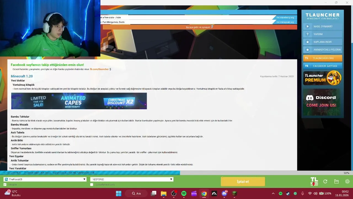This screenshot has width=353, height=199.
Task: Click the green circle tray icon
Action: click(x=295, y=193)
